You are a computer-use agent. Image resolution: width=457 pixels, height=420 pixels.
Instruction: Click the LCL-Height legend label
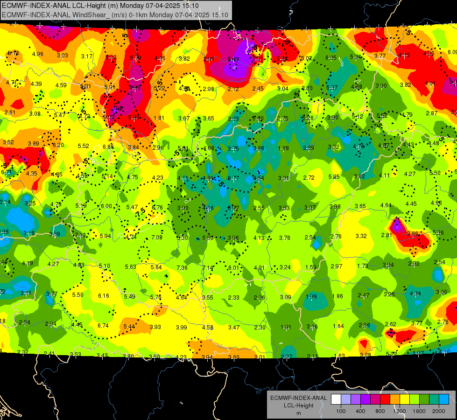299,406
